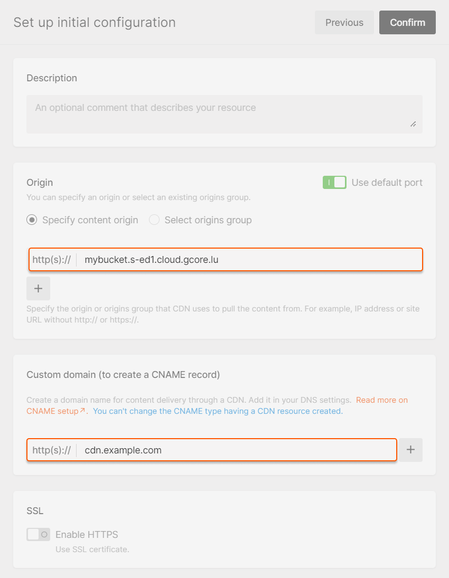
Task: Click the Set up initial configuration title
Action: (94, 22)
